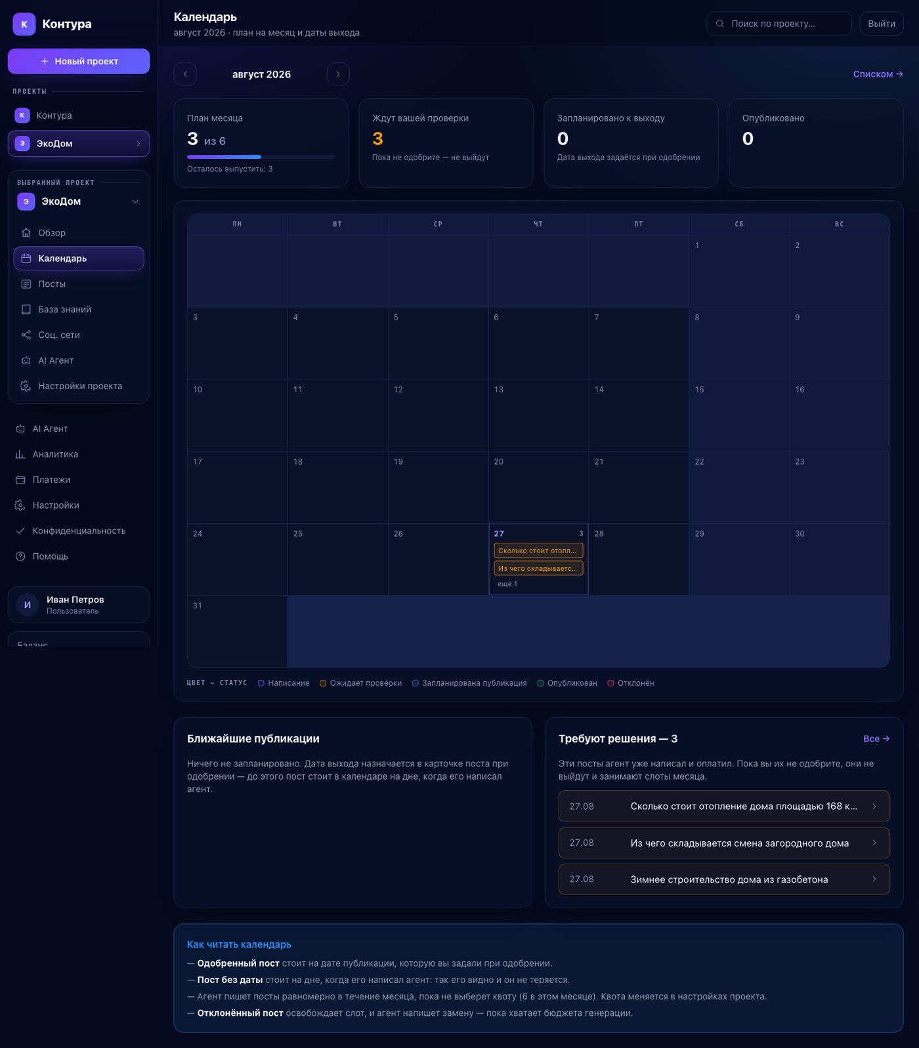
Task: Click the Аналитика chart icon
Action: (20, 454)
